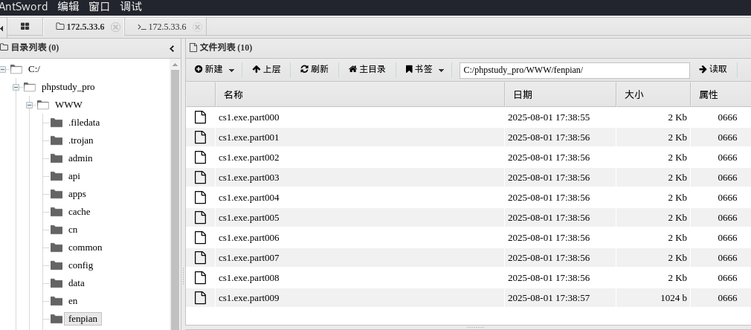The width and height of the screenshot is (751, 330).
Task: Close the 172.5.33.6 file manager tab
Action: pos(115,27)
